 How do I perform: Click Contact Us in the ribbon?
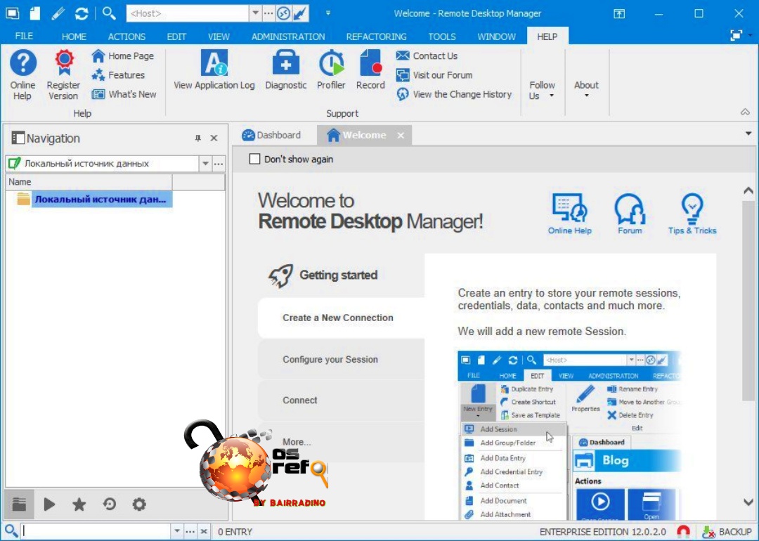coord(427,56)
